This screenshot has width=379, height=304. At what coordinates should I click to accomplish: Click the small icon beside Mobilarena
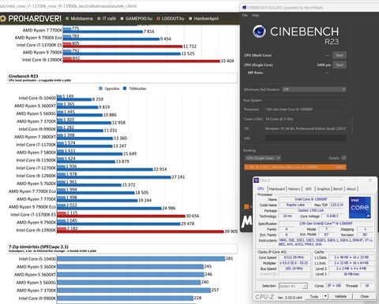click(x=67, y=19)
